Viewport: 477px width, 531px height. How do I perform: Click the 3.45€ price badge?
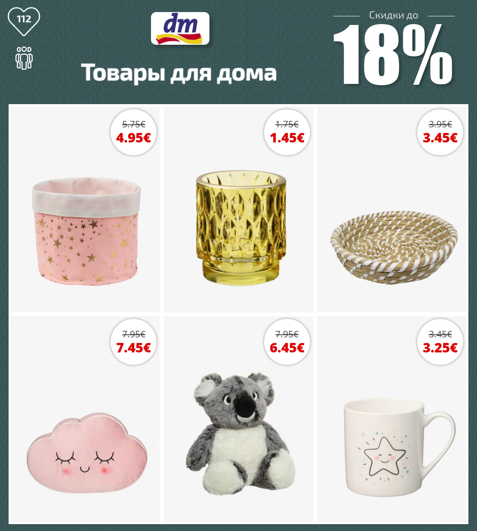coord(440,132)
